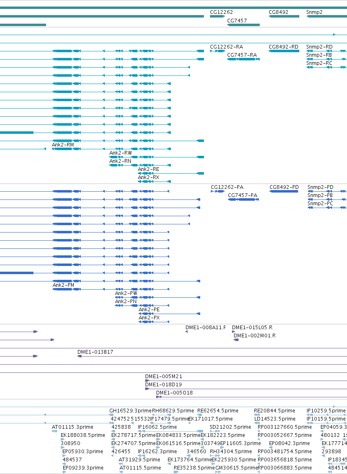Open BAC clone DME1-005O18
The width and height of the screenshot is (347, 474).
tap(175, 393)
